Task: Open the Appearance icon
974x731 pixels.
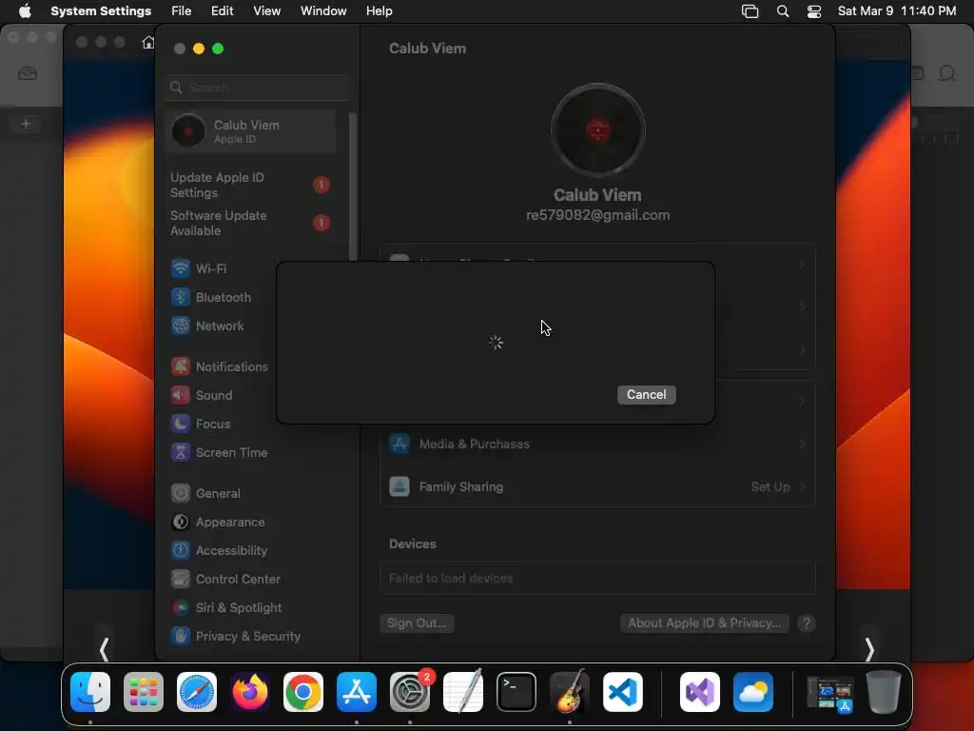Action: point(181,523)
